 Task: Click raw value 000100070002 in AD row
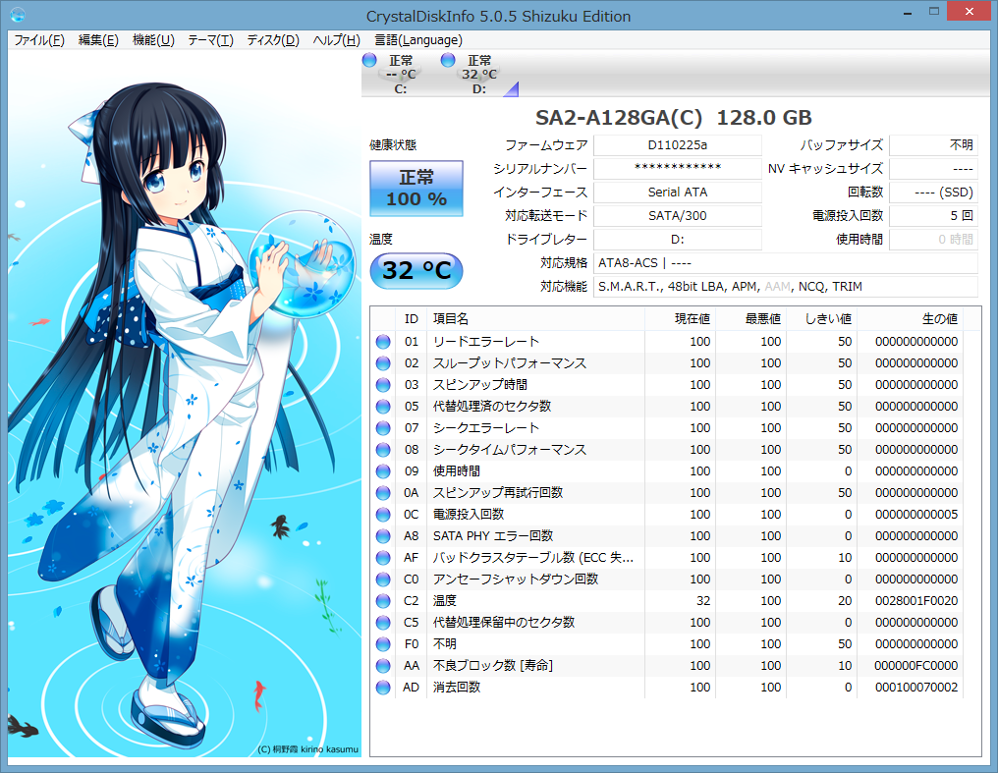915,688
